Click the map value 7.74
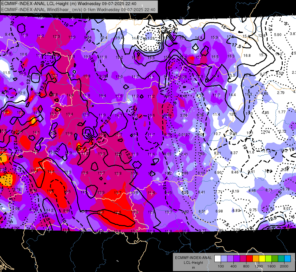This screenshot has width=296, height=272. click(266, 132)
